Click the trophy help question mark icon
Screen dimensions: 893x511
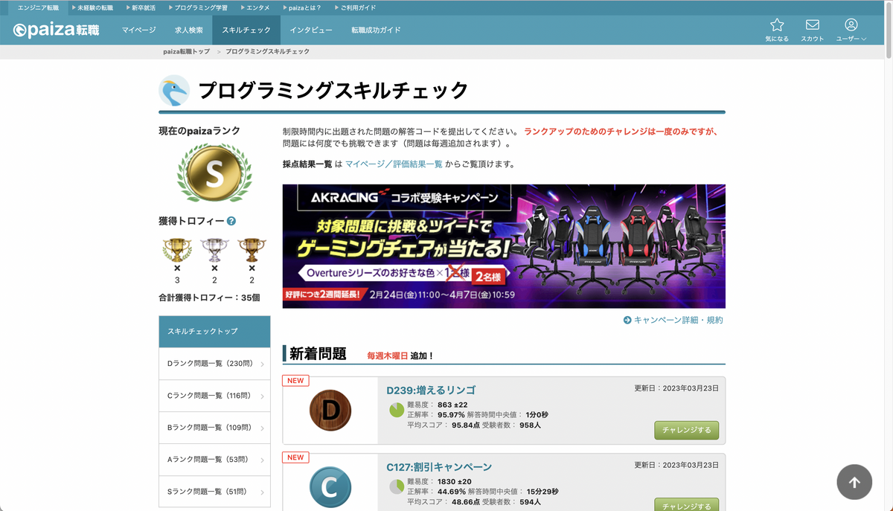(x=231, y=221)
